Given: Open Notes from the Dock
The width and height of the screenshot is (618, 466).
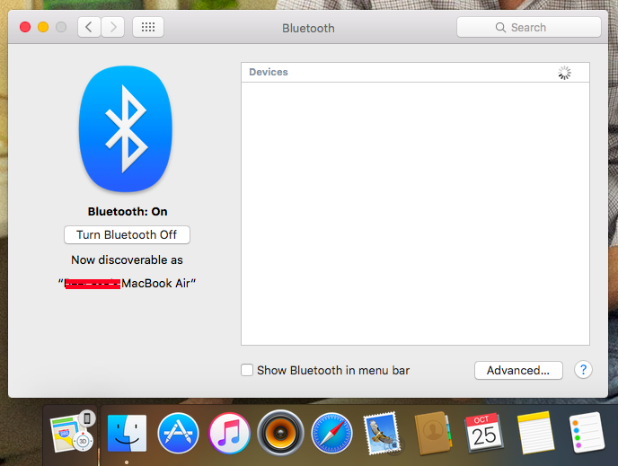Looking at the screenshot, I should (x=534, y=433).
